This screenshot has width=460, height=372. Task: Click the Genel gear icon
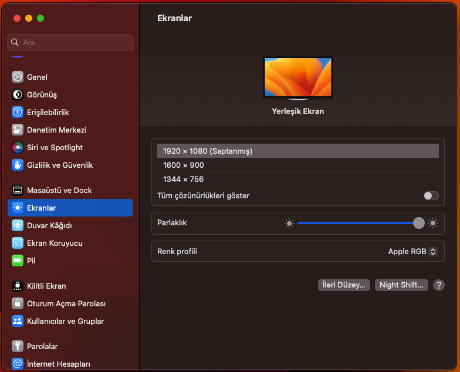point(18,77)
